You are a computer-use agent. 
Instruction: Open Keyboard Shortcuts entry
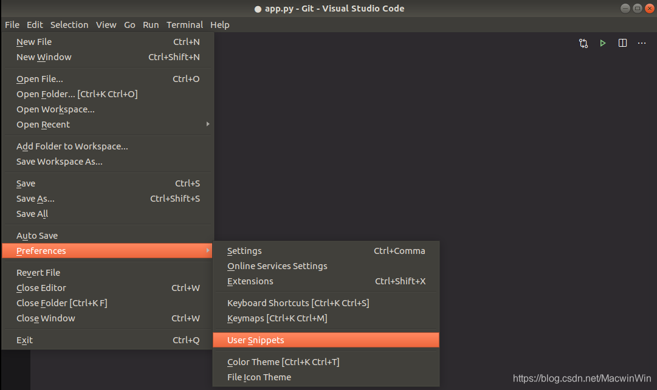(326, 303)
